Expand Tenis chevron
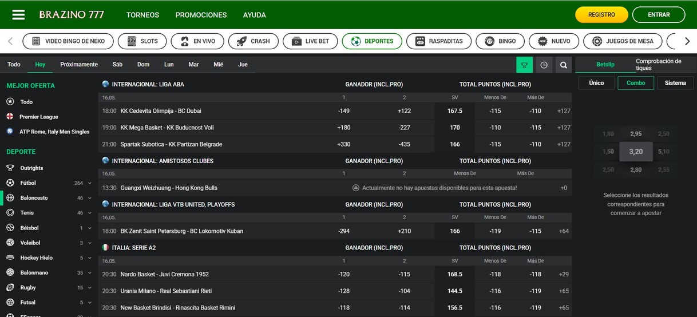This screenshot has width=697, height=317. 89,213
